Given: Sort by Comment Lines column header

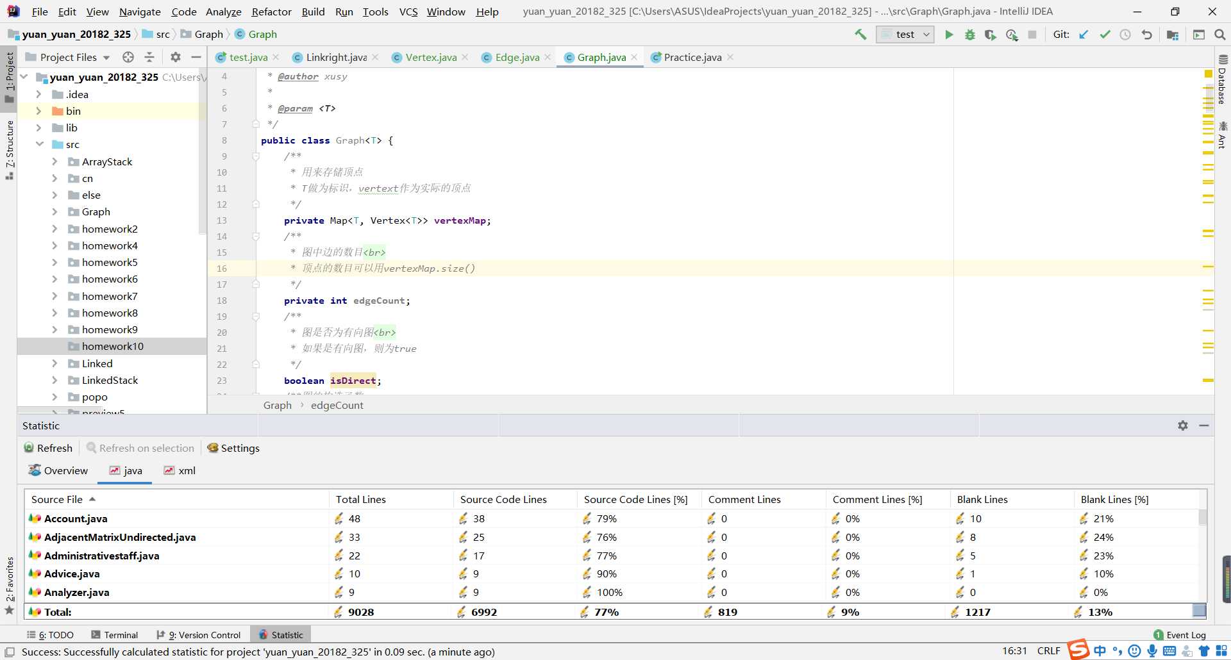Looking at the screenshot, I should click(x=763, y=499).
